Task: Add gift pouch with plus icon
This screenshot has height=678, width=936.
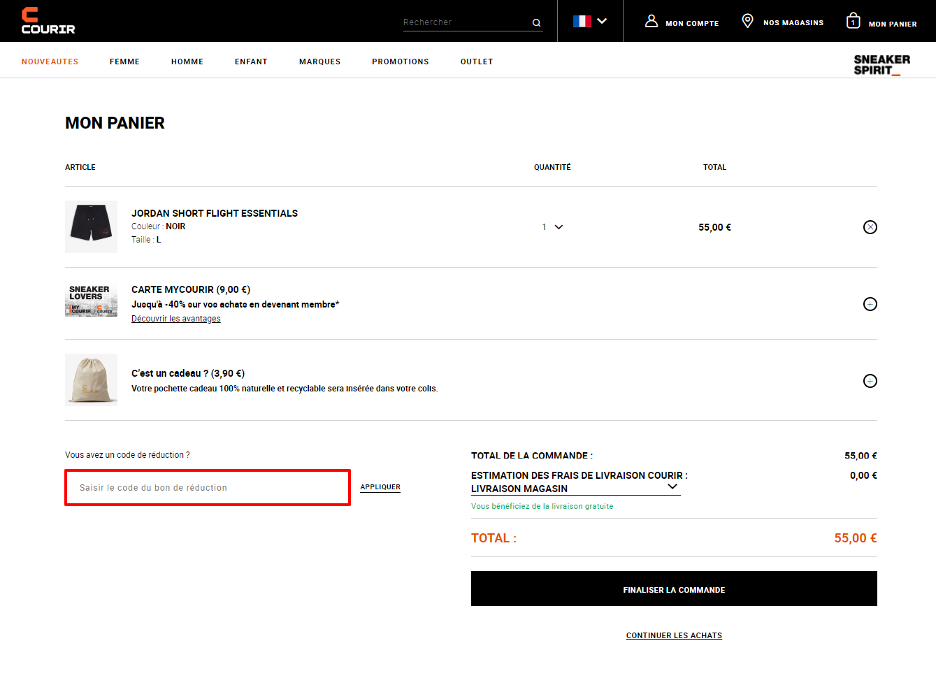Action: pyautogui.click(x=870, y=381)
